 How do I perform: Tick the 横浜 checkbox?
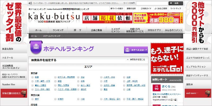32,99
